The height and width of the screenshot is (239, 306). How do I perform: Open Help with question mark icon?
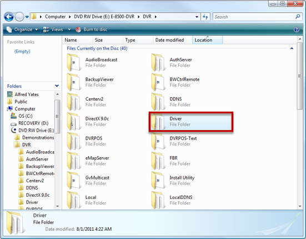point(297,29)
